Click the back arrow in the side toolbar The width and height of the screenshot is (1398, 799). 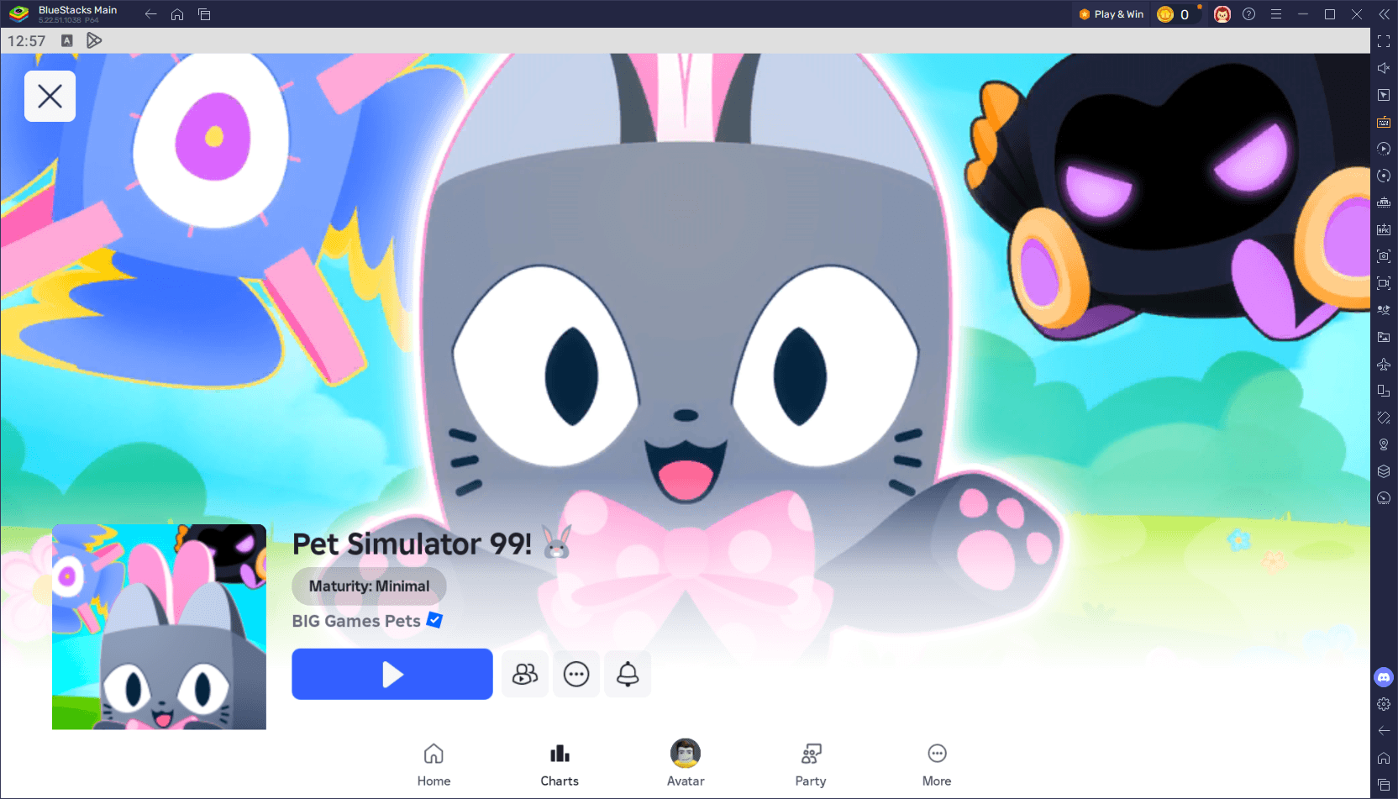[1384, 731]
